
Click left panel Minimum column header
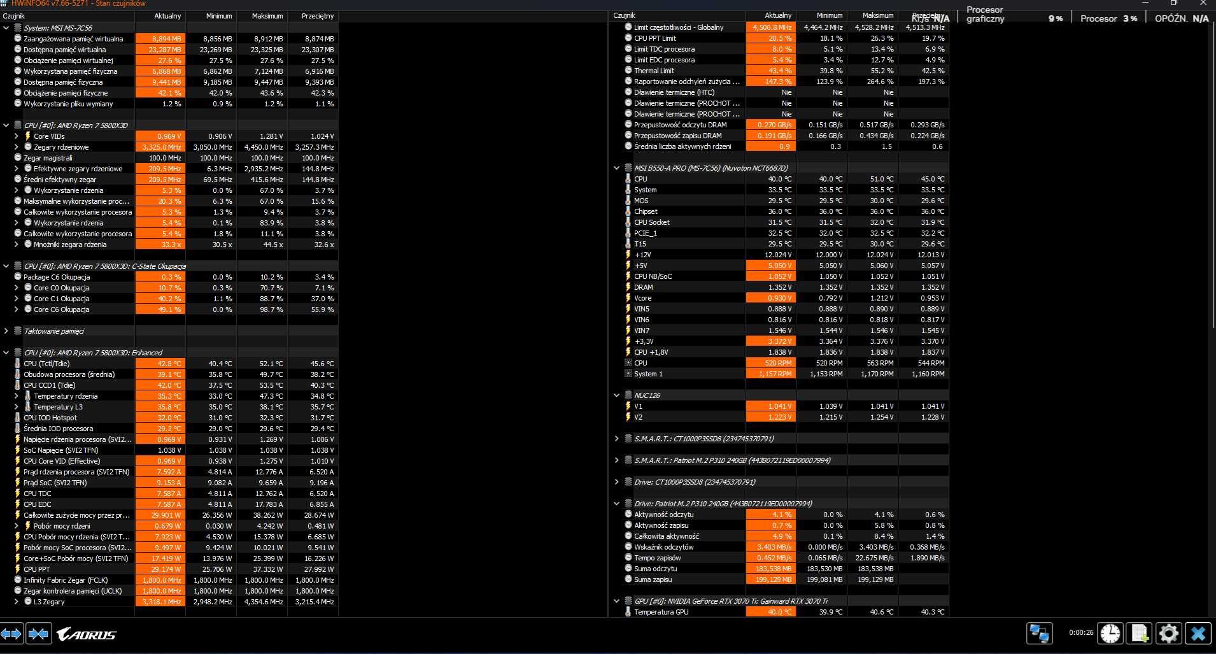pyautogui.click(x=211, y=16)
